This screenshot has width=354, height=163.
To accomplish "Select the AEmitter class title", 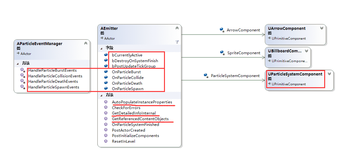I will coord(109,29).
